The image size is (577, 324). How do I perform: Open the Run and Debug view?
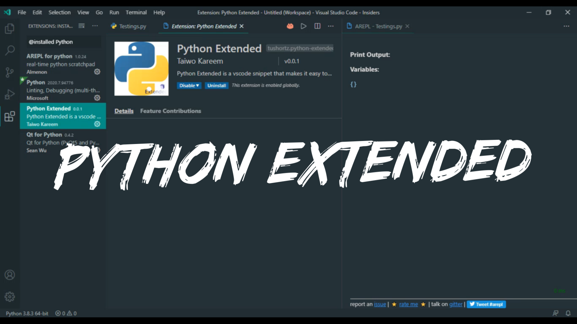pos(10,94)
